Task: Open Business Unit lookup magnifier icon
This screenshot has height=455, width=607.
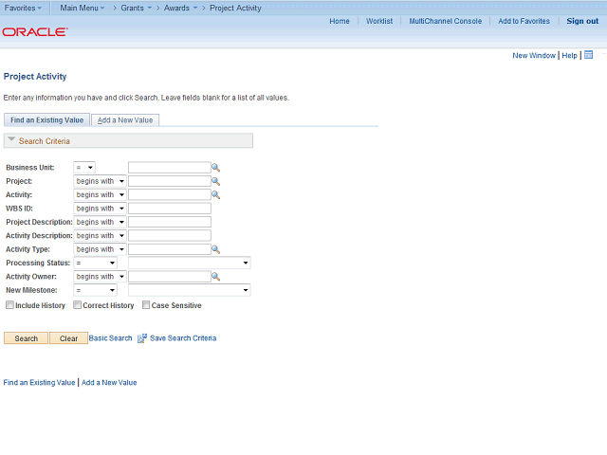Action: click(x=215, y=168)
